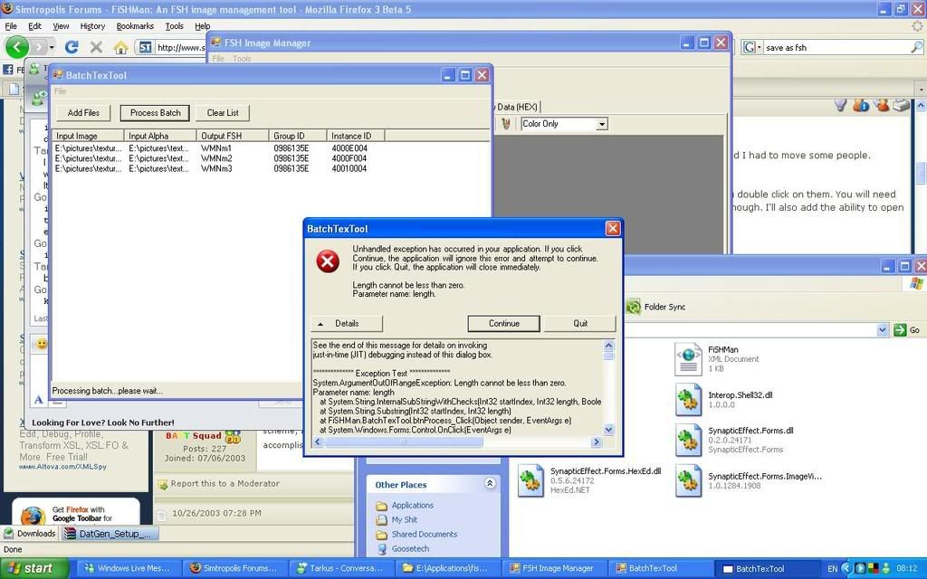Open Firefox File menu
This screenshot has width=927, height=579.
pyautogui.click(x=11, y=26)
